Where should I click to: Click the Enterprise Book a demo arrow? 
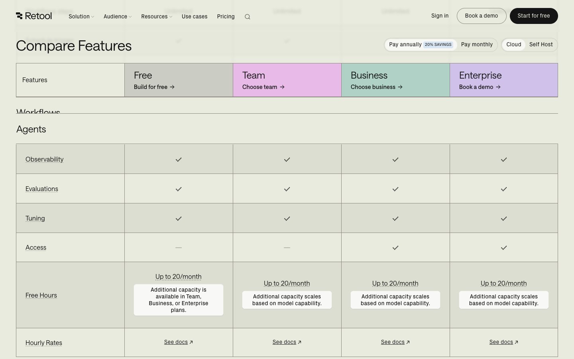pos(498,87)
